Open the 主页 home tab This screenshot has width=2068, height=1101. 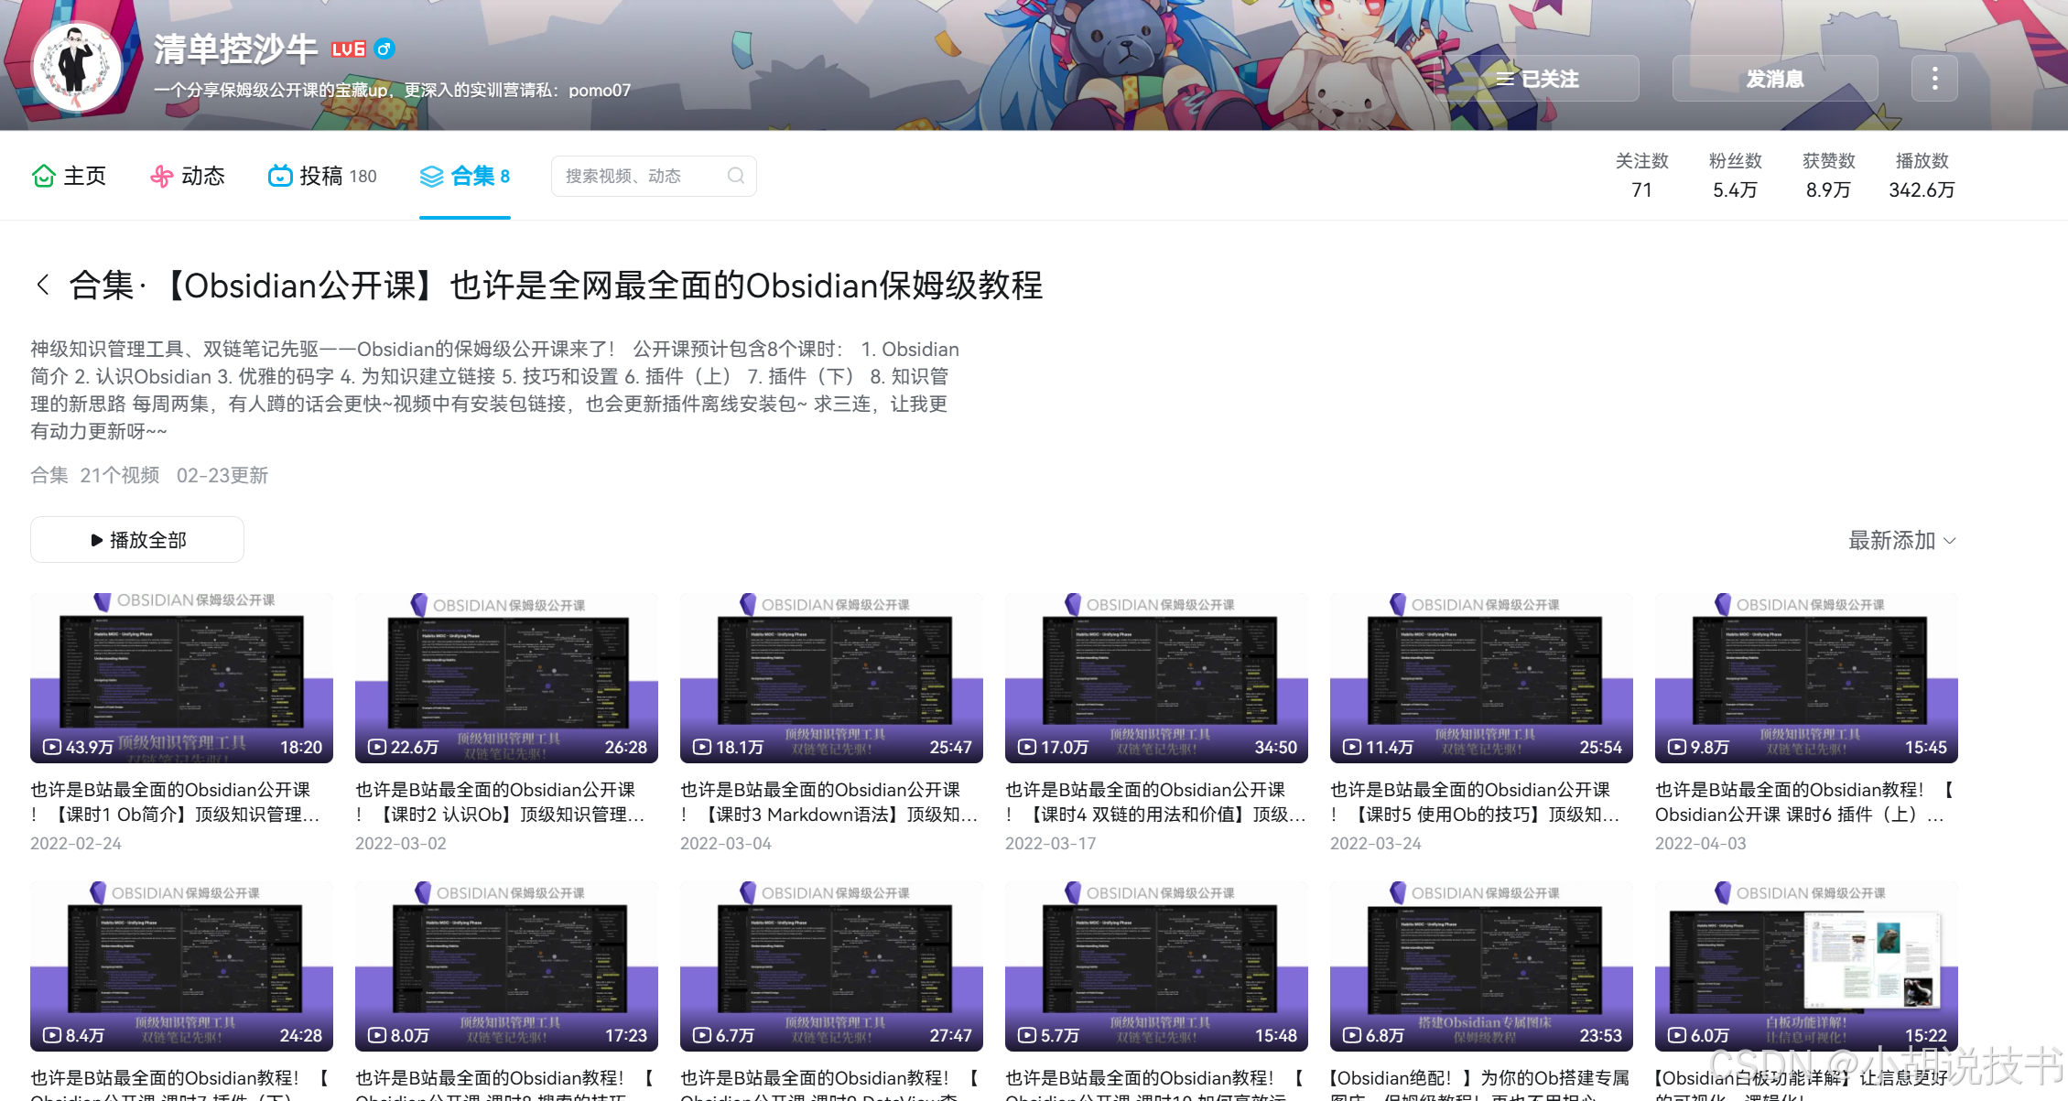tap(70, 176)
